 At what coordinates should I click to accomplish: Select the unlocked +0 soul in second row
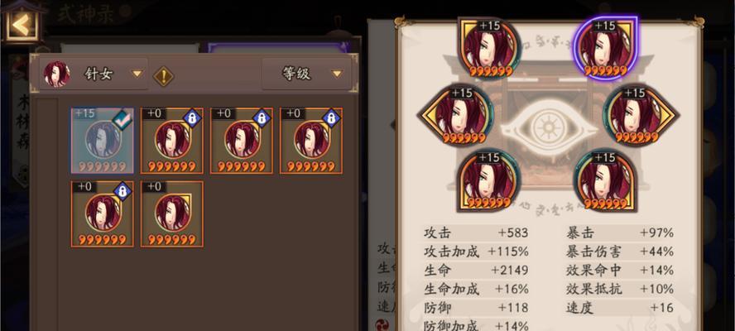172,213
